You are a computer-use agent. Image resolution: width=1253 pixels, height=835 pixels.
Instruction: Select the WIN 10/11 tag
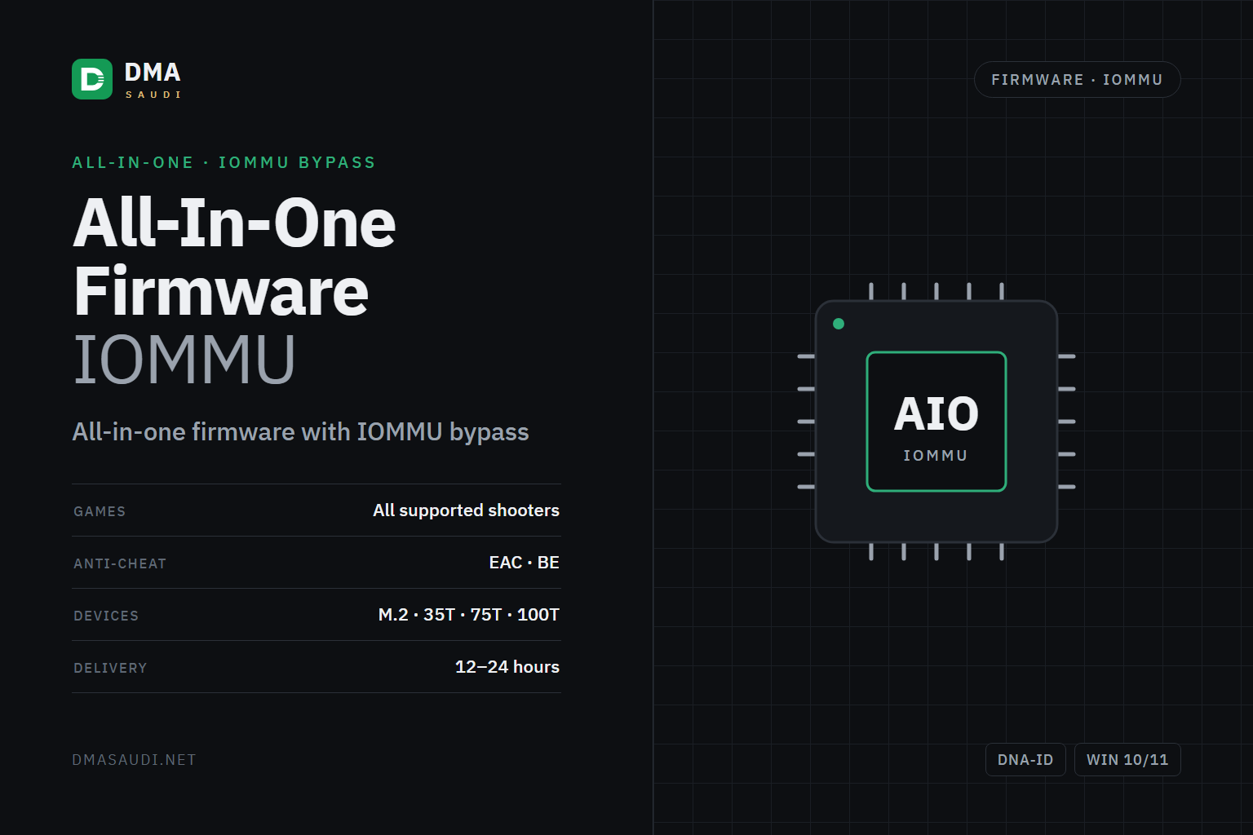click(x=1127, y=760)
